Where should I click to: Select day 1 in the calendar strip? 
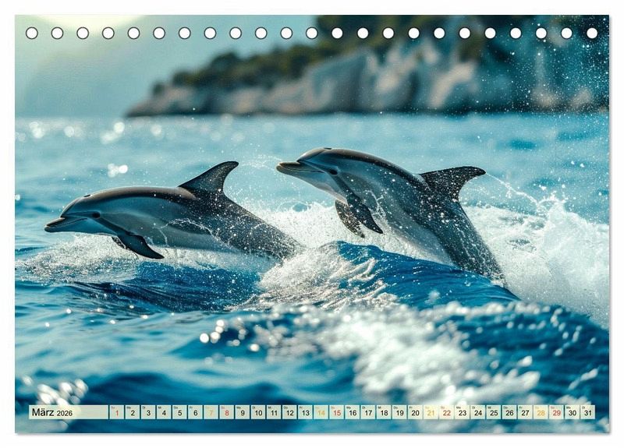(116, 412)
